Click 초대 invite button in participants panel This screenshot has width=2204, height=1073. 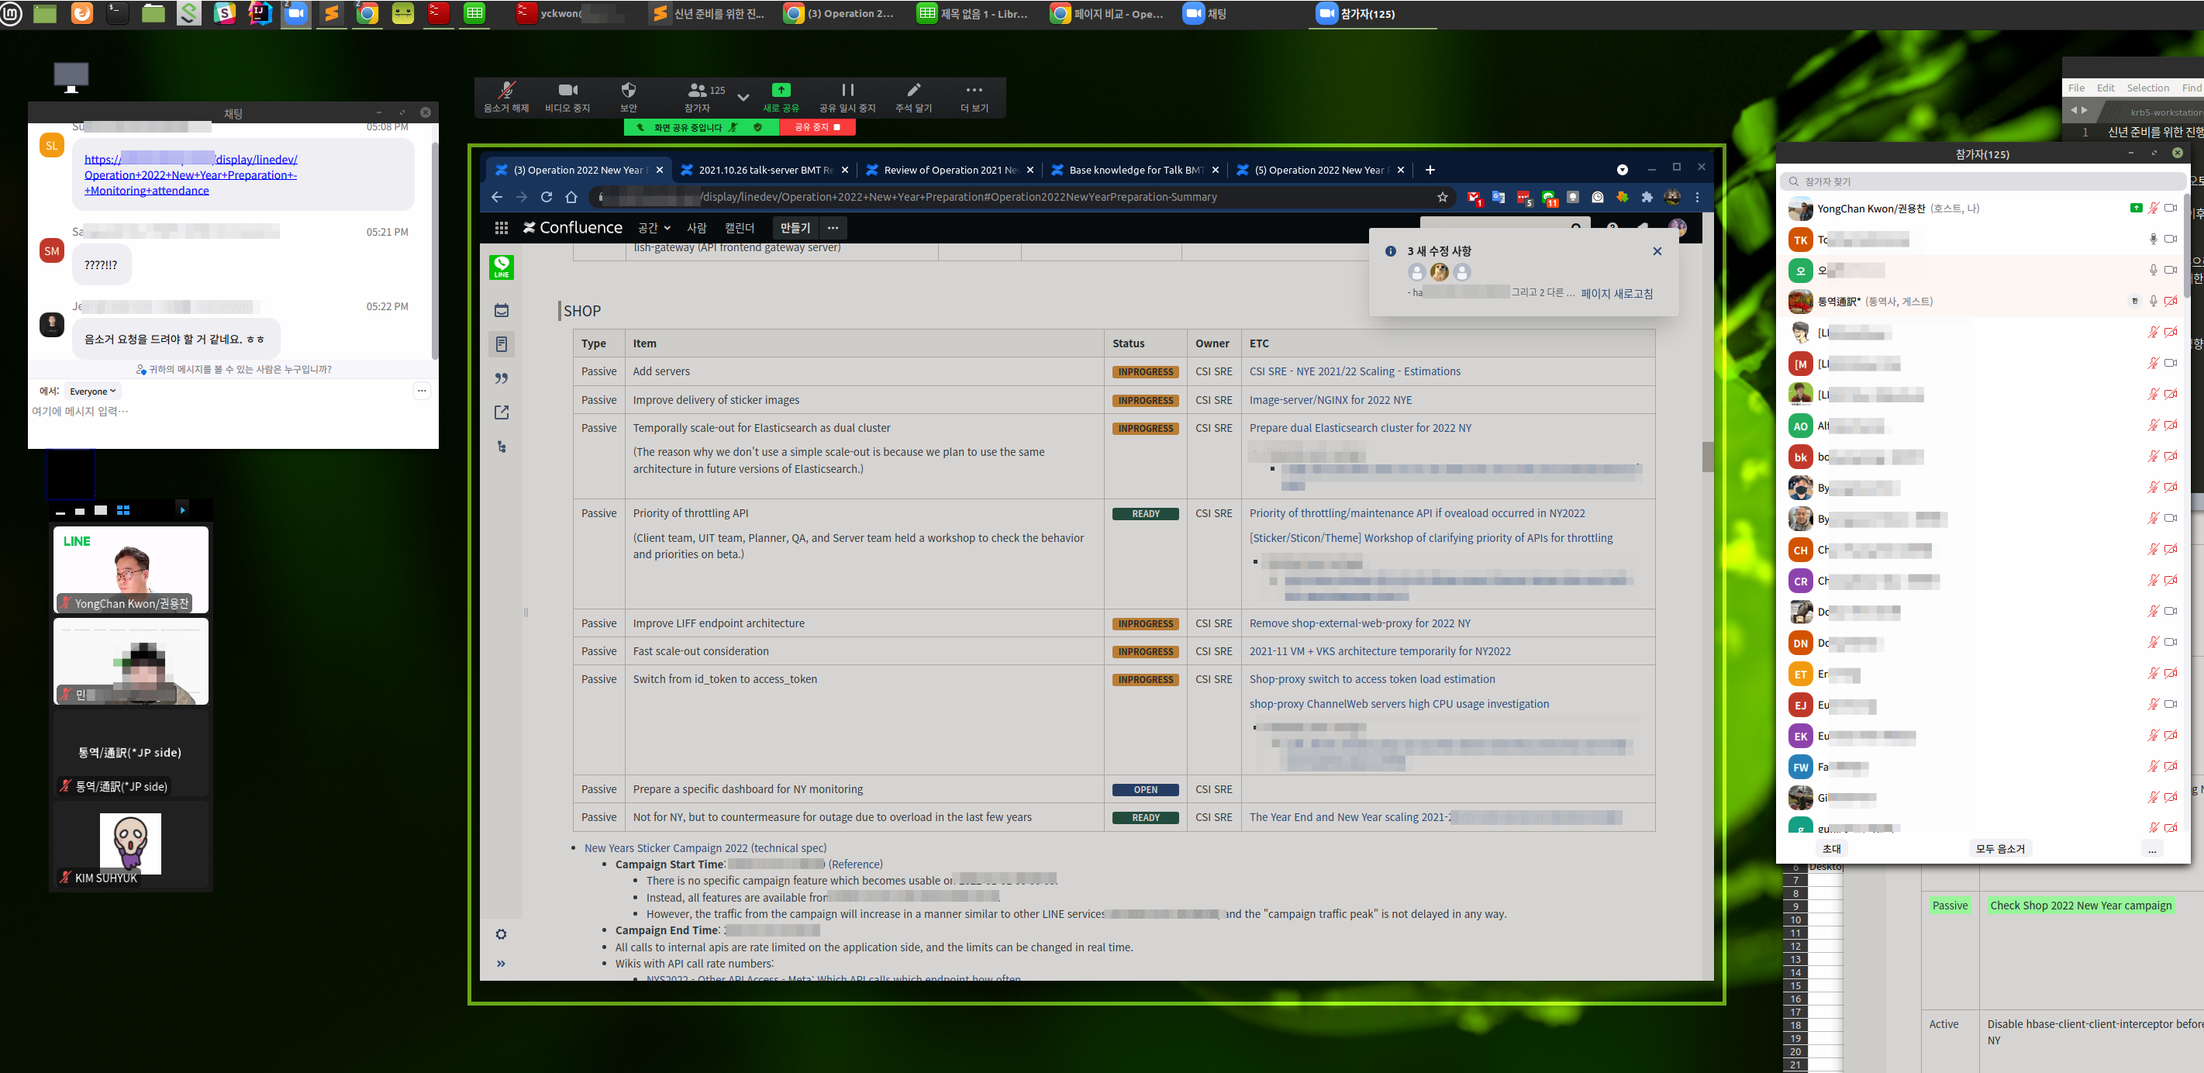pos(1831,848)
